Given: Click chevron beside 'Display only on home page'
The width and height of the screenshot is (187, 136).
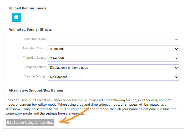Looking at the screenshot, I should [176, 68].
